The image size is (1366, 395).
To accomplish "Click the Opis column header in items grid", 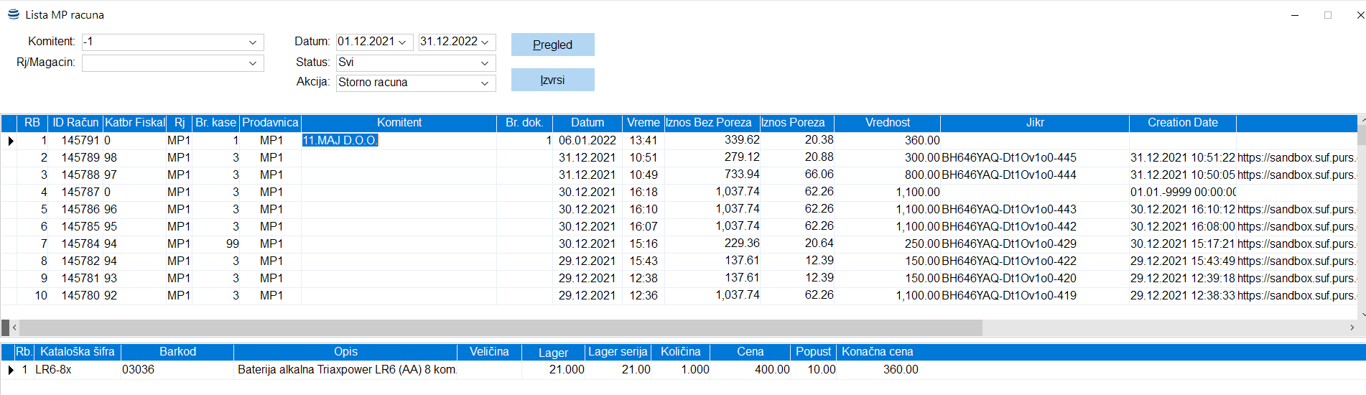I will tap(345, 352).
